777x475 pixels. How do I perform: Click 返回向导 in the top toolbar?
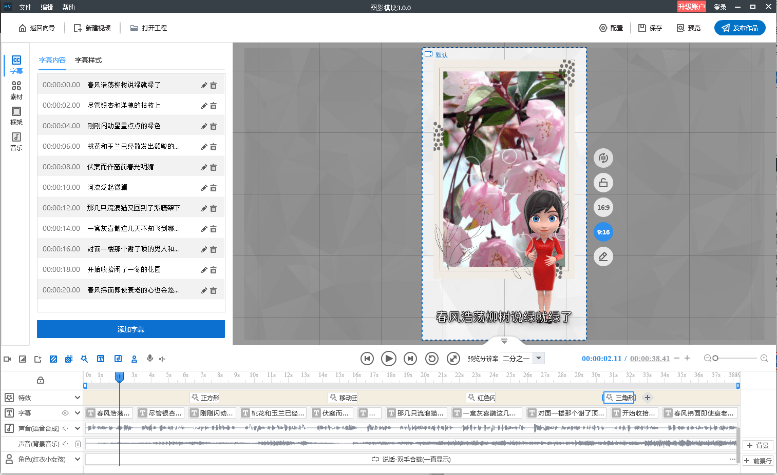37,28
